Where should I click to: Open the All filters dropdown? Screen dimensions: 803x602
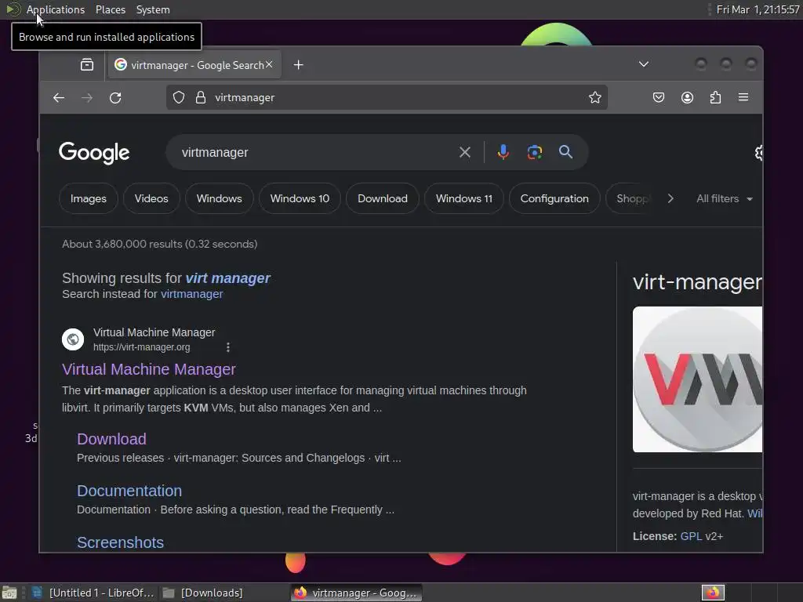pyautogui.click(x=724, y=198)
